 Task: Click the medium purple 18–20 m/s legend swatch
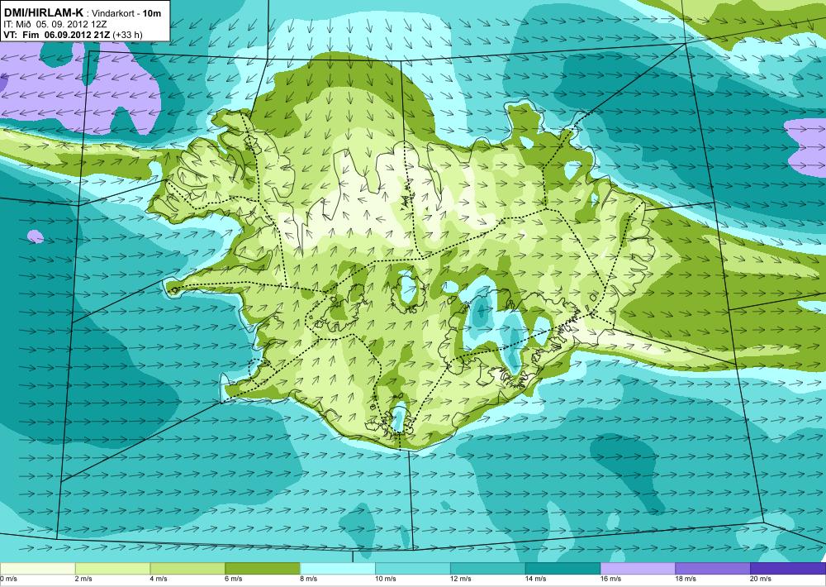point(713,569)
